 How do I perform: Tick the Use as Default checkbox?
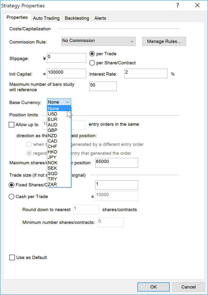click(12, 258)
